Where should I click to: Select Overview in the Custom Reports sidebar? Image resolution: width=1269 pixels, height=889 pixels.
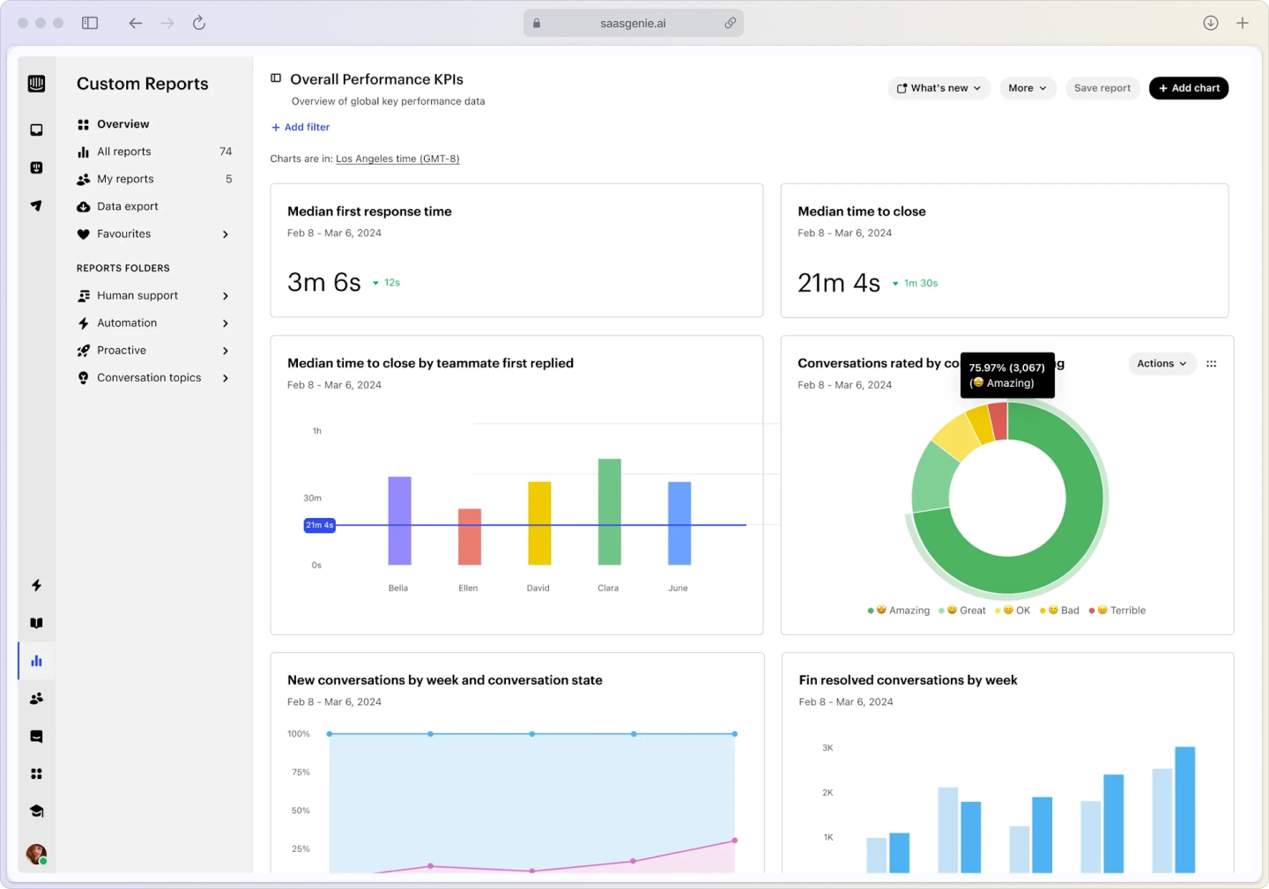(x=122, y=123)
